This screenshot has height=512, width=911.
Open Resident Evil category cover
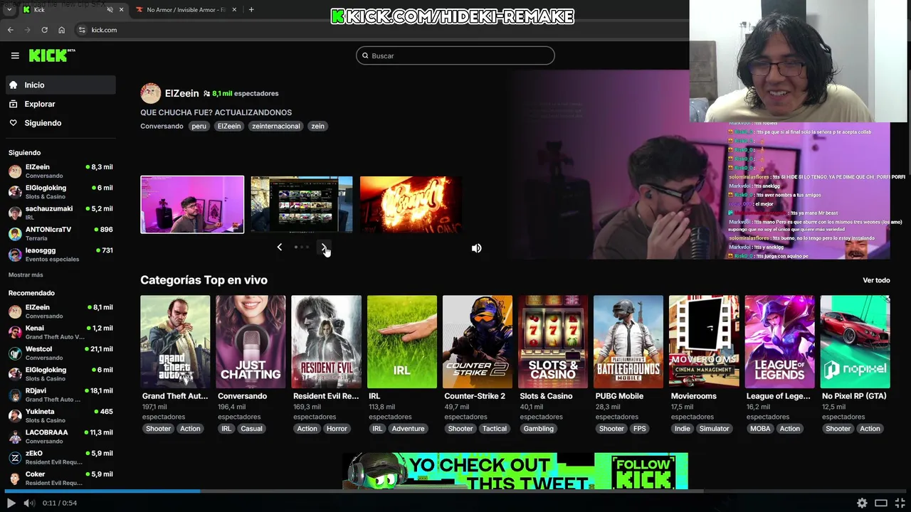click(x=326, y=342)
